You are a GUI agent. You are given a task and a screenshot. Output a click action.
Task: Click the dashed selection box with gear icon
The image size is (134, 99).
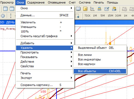click(77, 16)
